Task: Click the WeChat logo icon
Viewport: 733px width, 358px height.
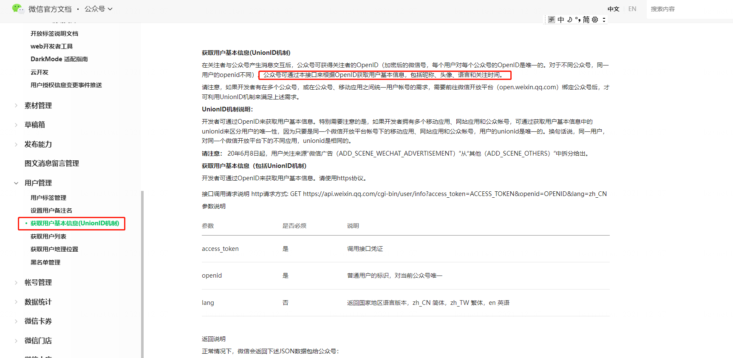Action: click(18, 9)
